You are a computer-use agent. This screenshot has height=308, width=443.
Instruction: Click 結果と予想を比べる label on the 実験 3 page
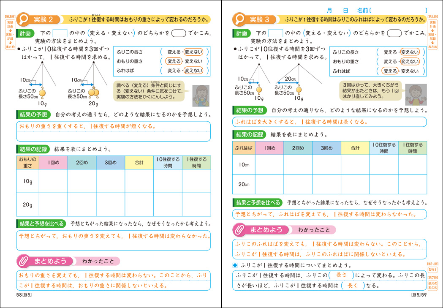tap(257, 202)
